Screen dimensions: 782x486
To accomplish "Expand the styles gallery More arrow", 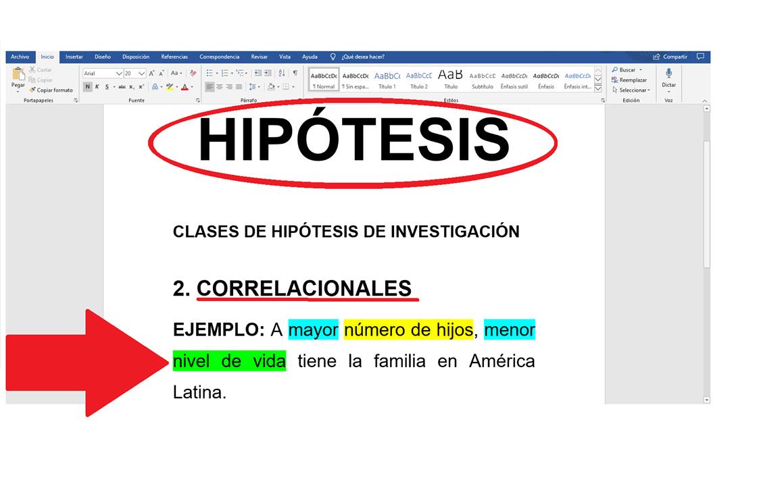I will pyautogui.click(x=598, y=89).
